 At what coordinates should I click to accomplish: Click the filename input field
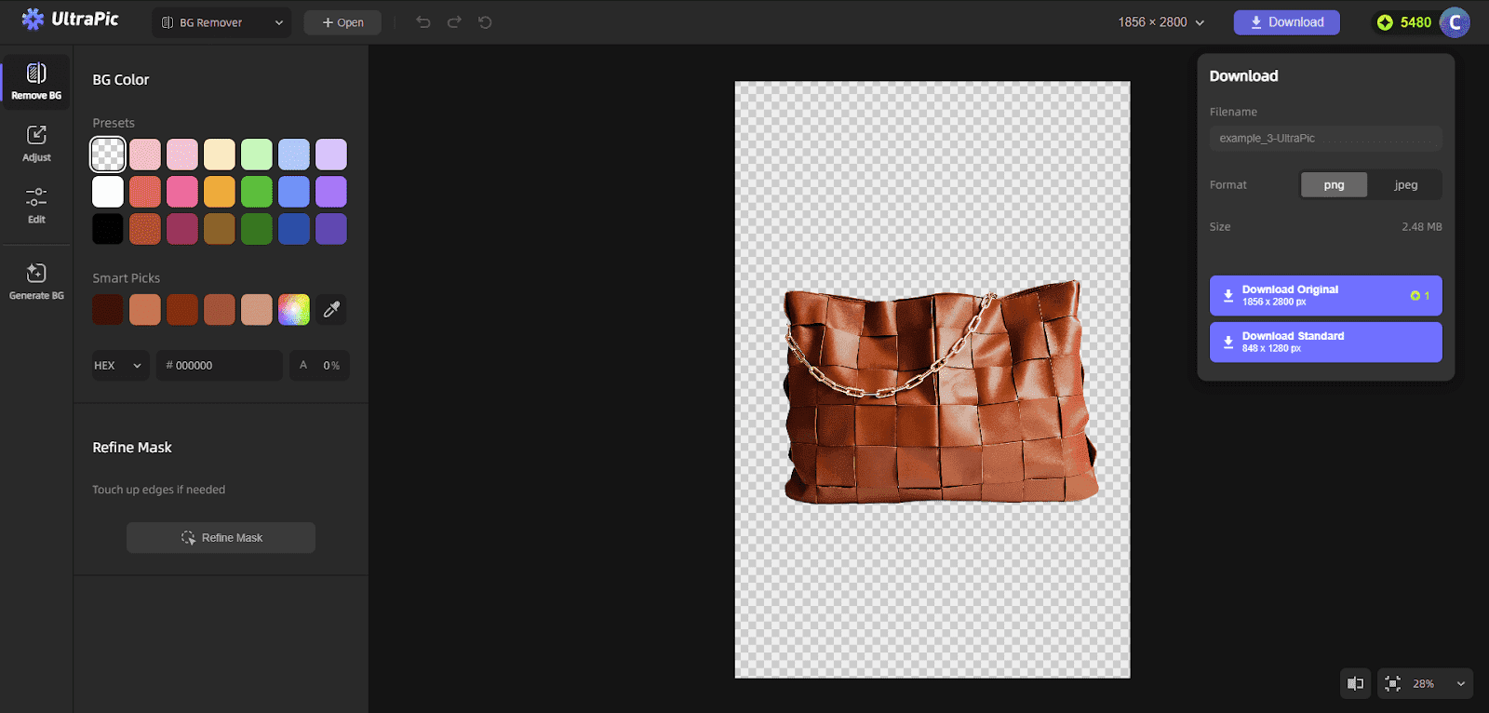click(x=1325, y=139)
